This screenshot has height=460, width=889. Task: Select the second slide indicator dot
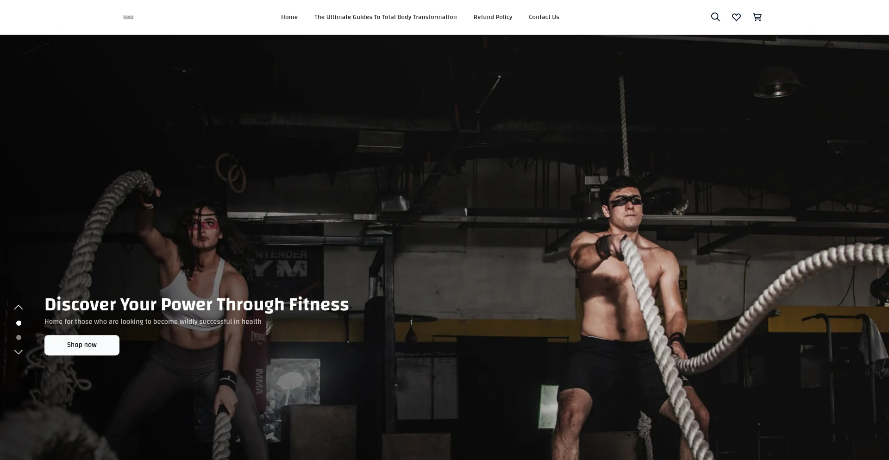[19, 338]
